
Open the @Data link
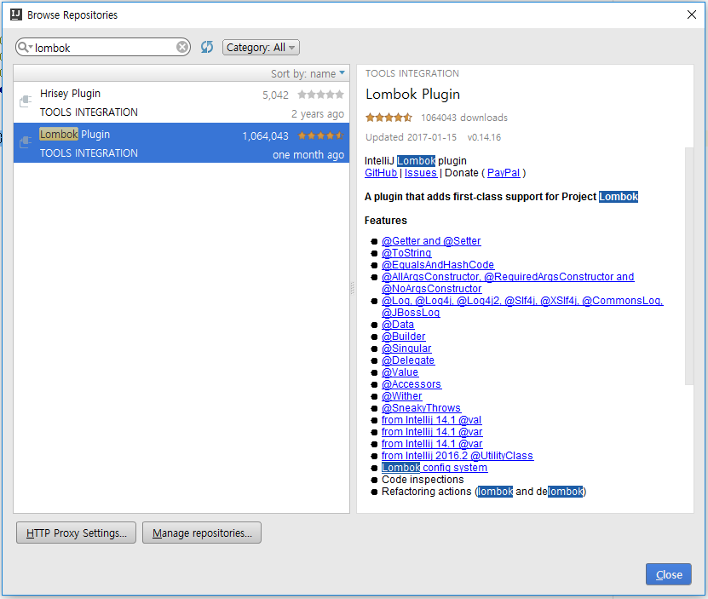[398, 325]
